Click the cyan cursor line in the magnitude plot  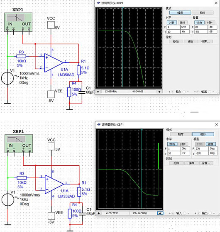click(x=123, y=47)
